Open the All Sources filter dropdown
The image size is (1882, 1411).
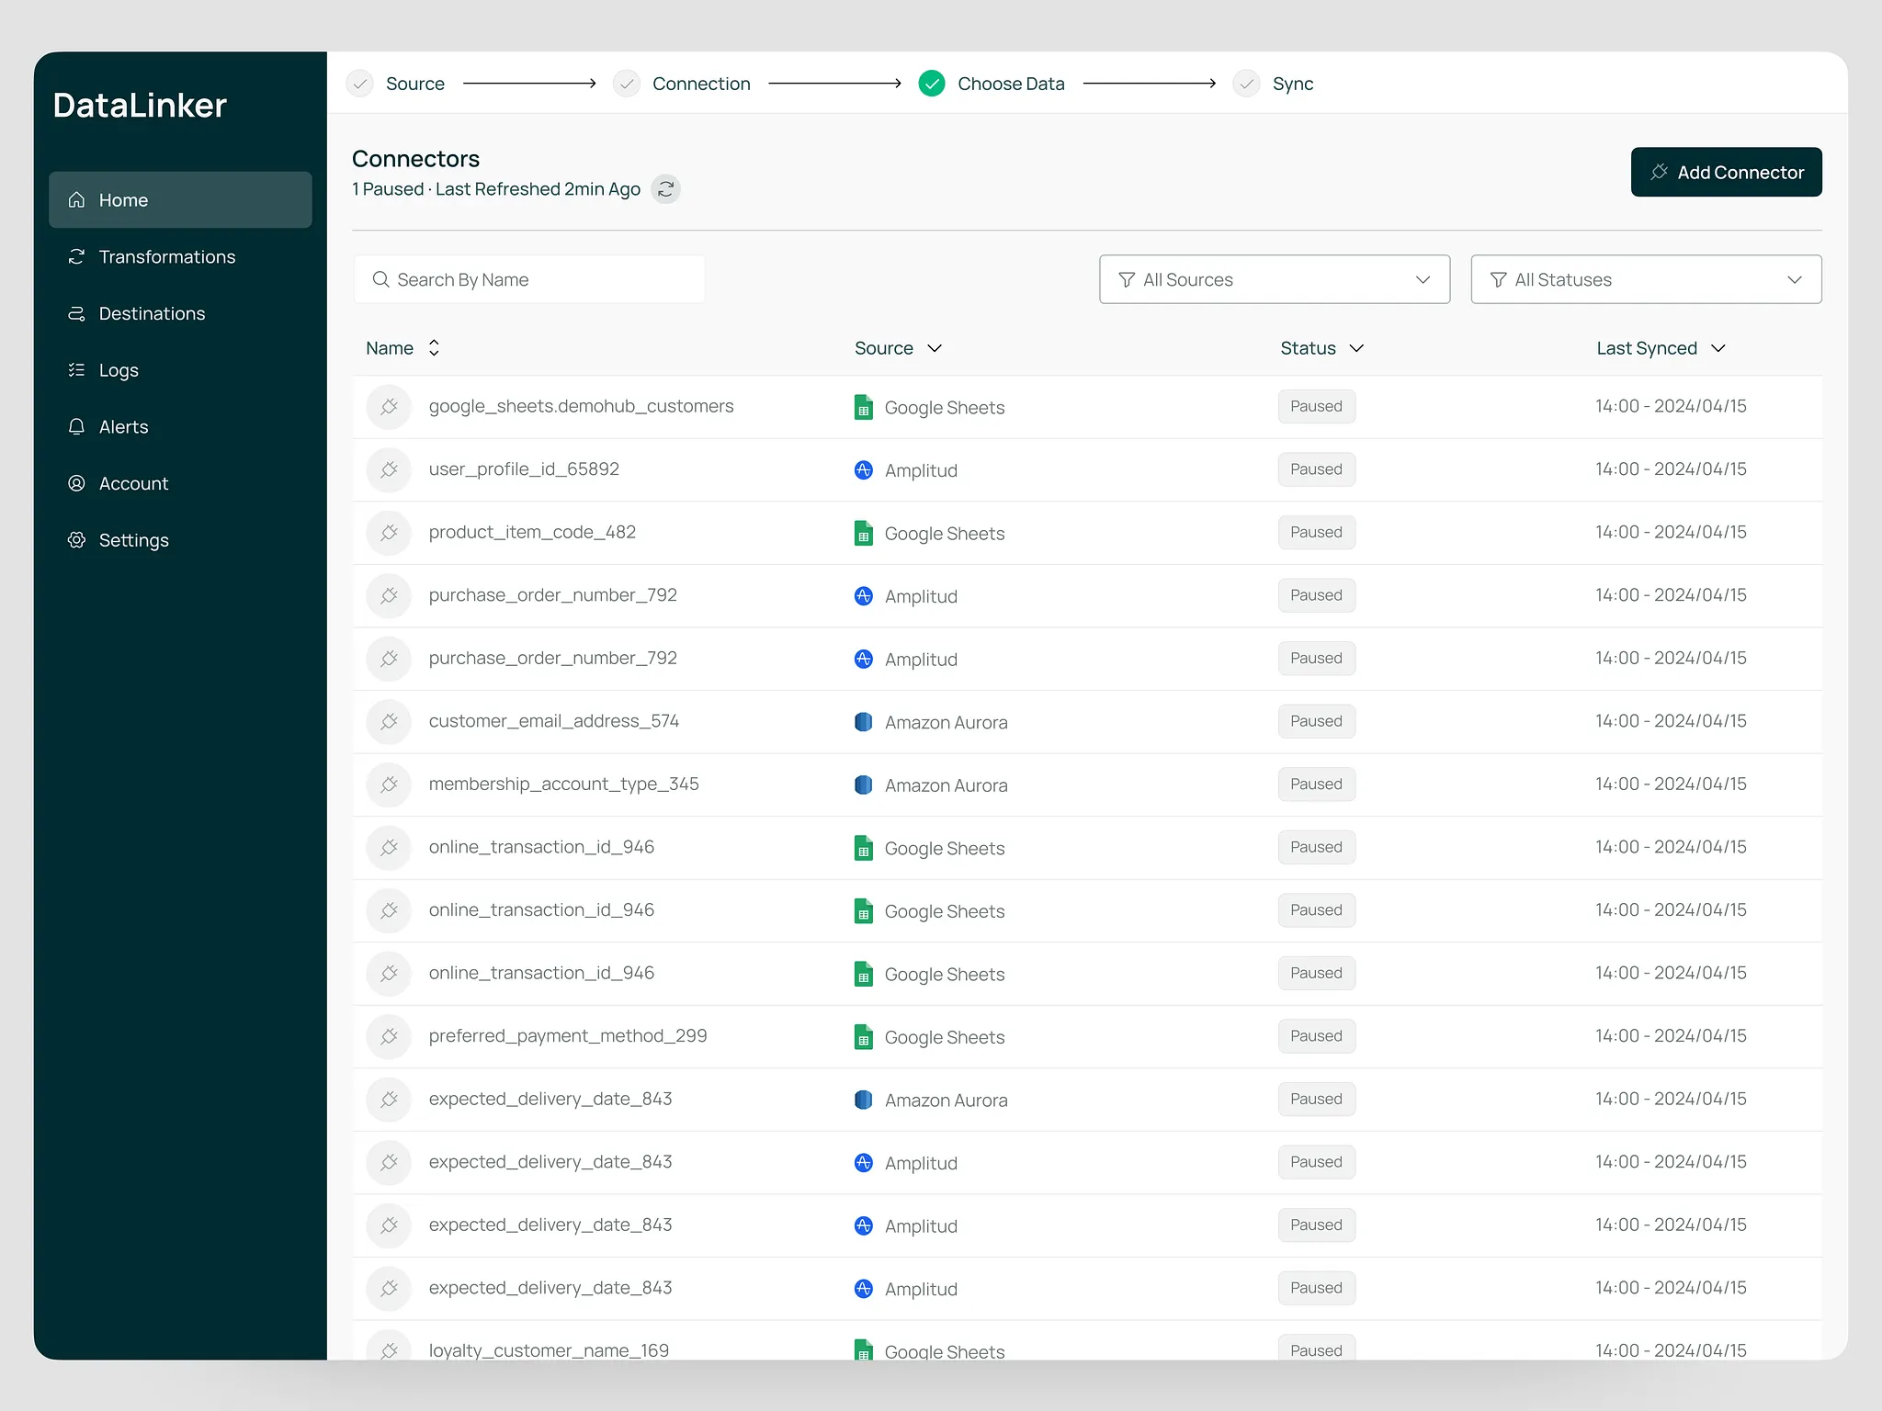[1274, 279]
